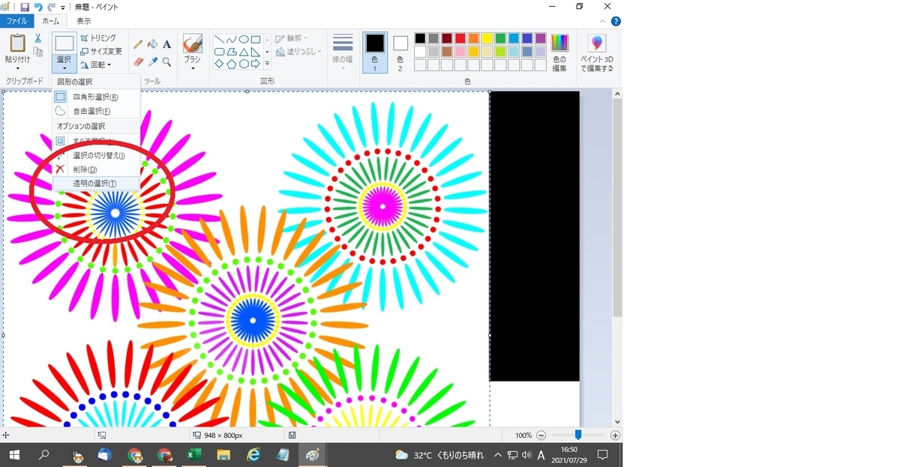900x467 pixels.
Task: Click the zoom in plus button
Action: tap(615, 435)
